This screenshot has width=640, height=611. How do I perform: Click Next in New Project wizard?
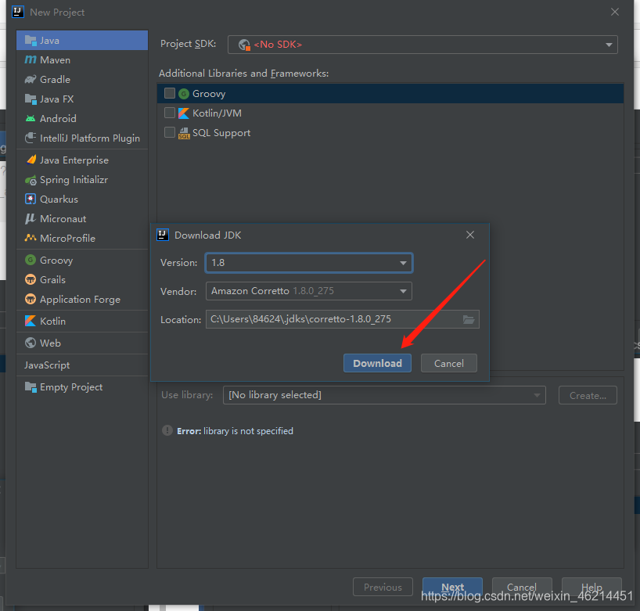point(452,587)
